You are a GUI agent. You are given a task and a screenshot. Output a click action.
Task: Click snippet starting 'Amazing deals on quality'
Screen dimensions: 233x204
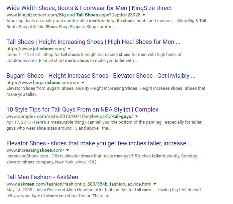coord(106,24)
